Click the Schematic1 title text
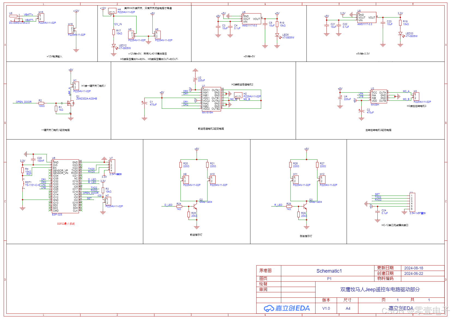451x319 pixels. click(x=329, y=271)
